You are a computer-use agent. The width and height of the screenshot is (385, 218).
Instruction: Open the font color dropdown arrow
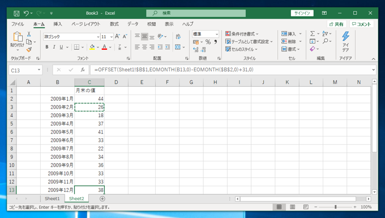click(x=110, y=47)
